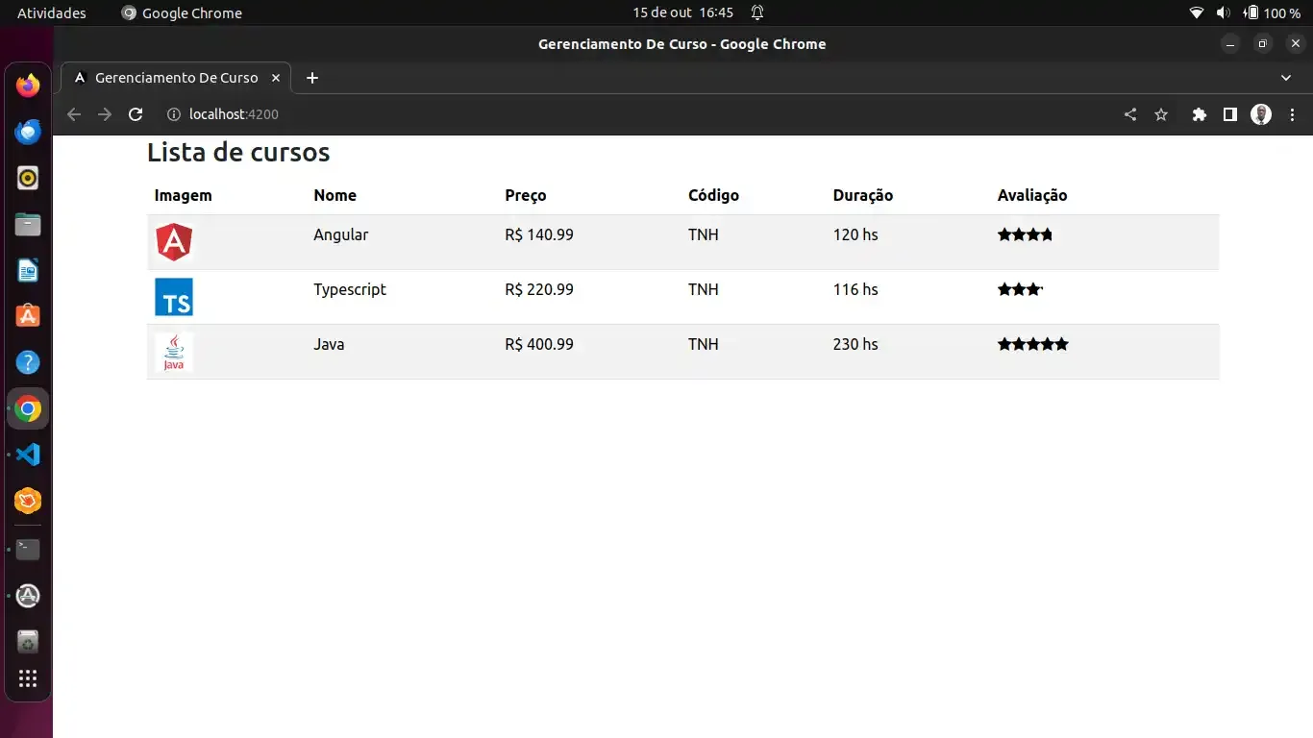Click the Duração column header
The height and width of the screenshot is (738, 1313).
863,195
